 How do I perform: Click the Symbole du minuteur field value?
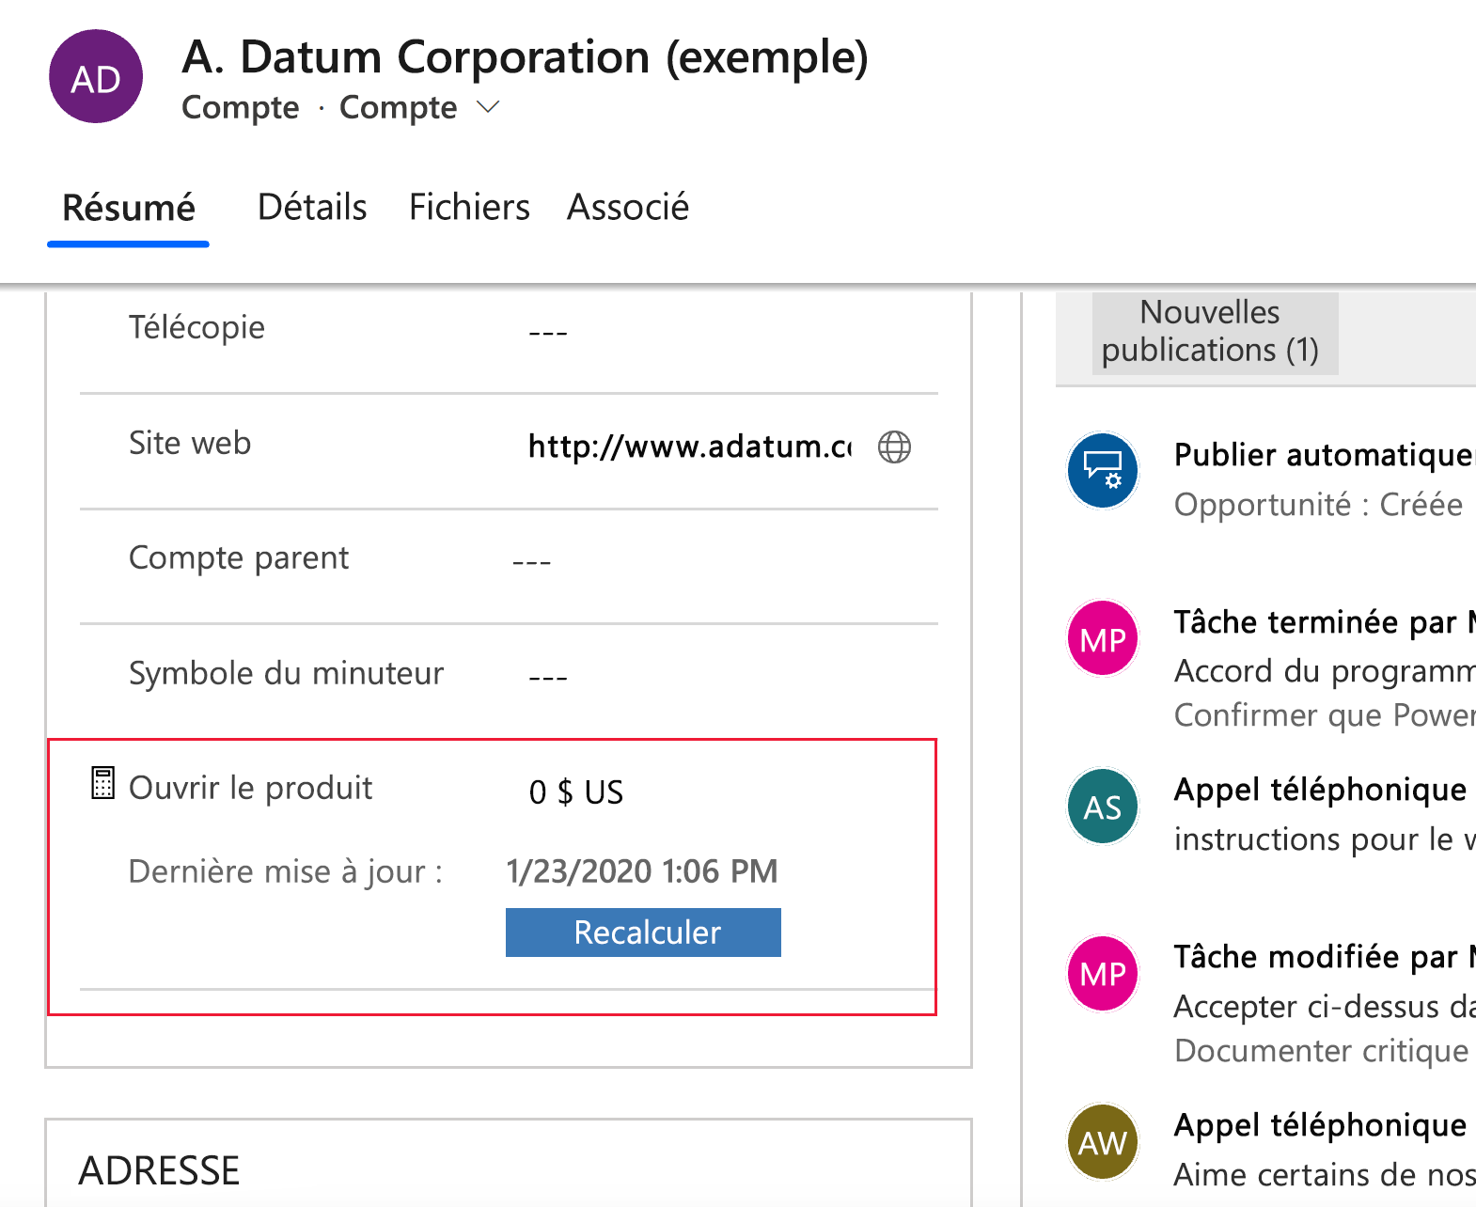[x=548, y=678]
